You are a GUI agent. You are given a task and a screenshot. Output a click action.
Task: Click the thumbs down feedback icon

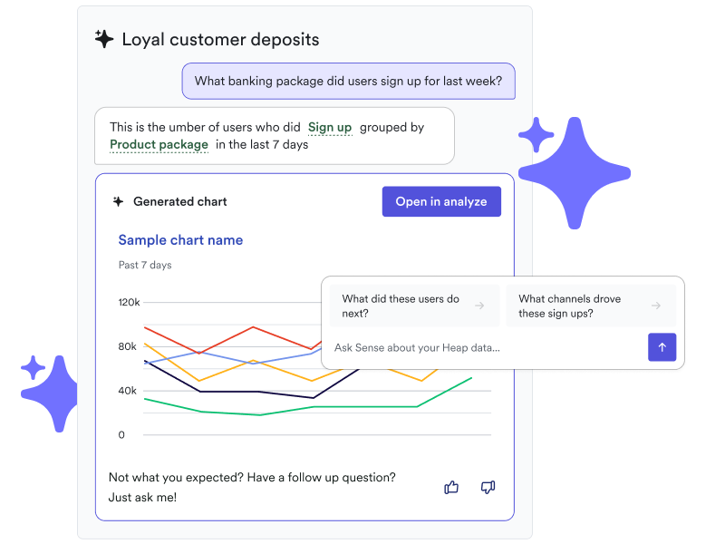(x=488, y=488)
